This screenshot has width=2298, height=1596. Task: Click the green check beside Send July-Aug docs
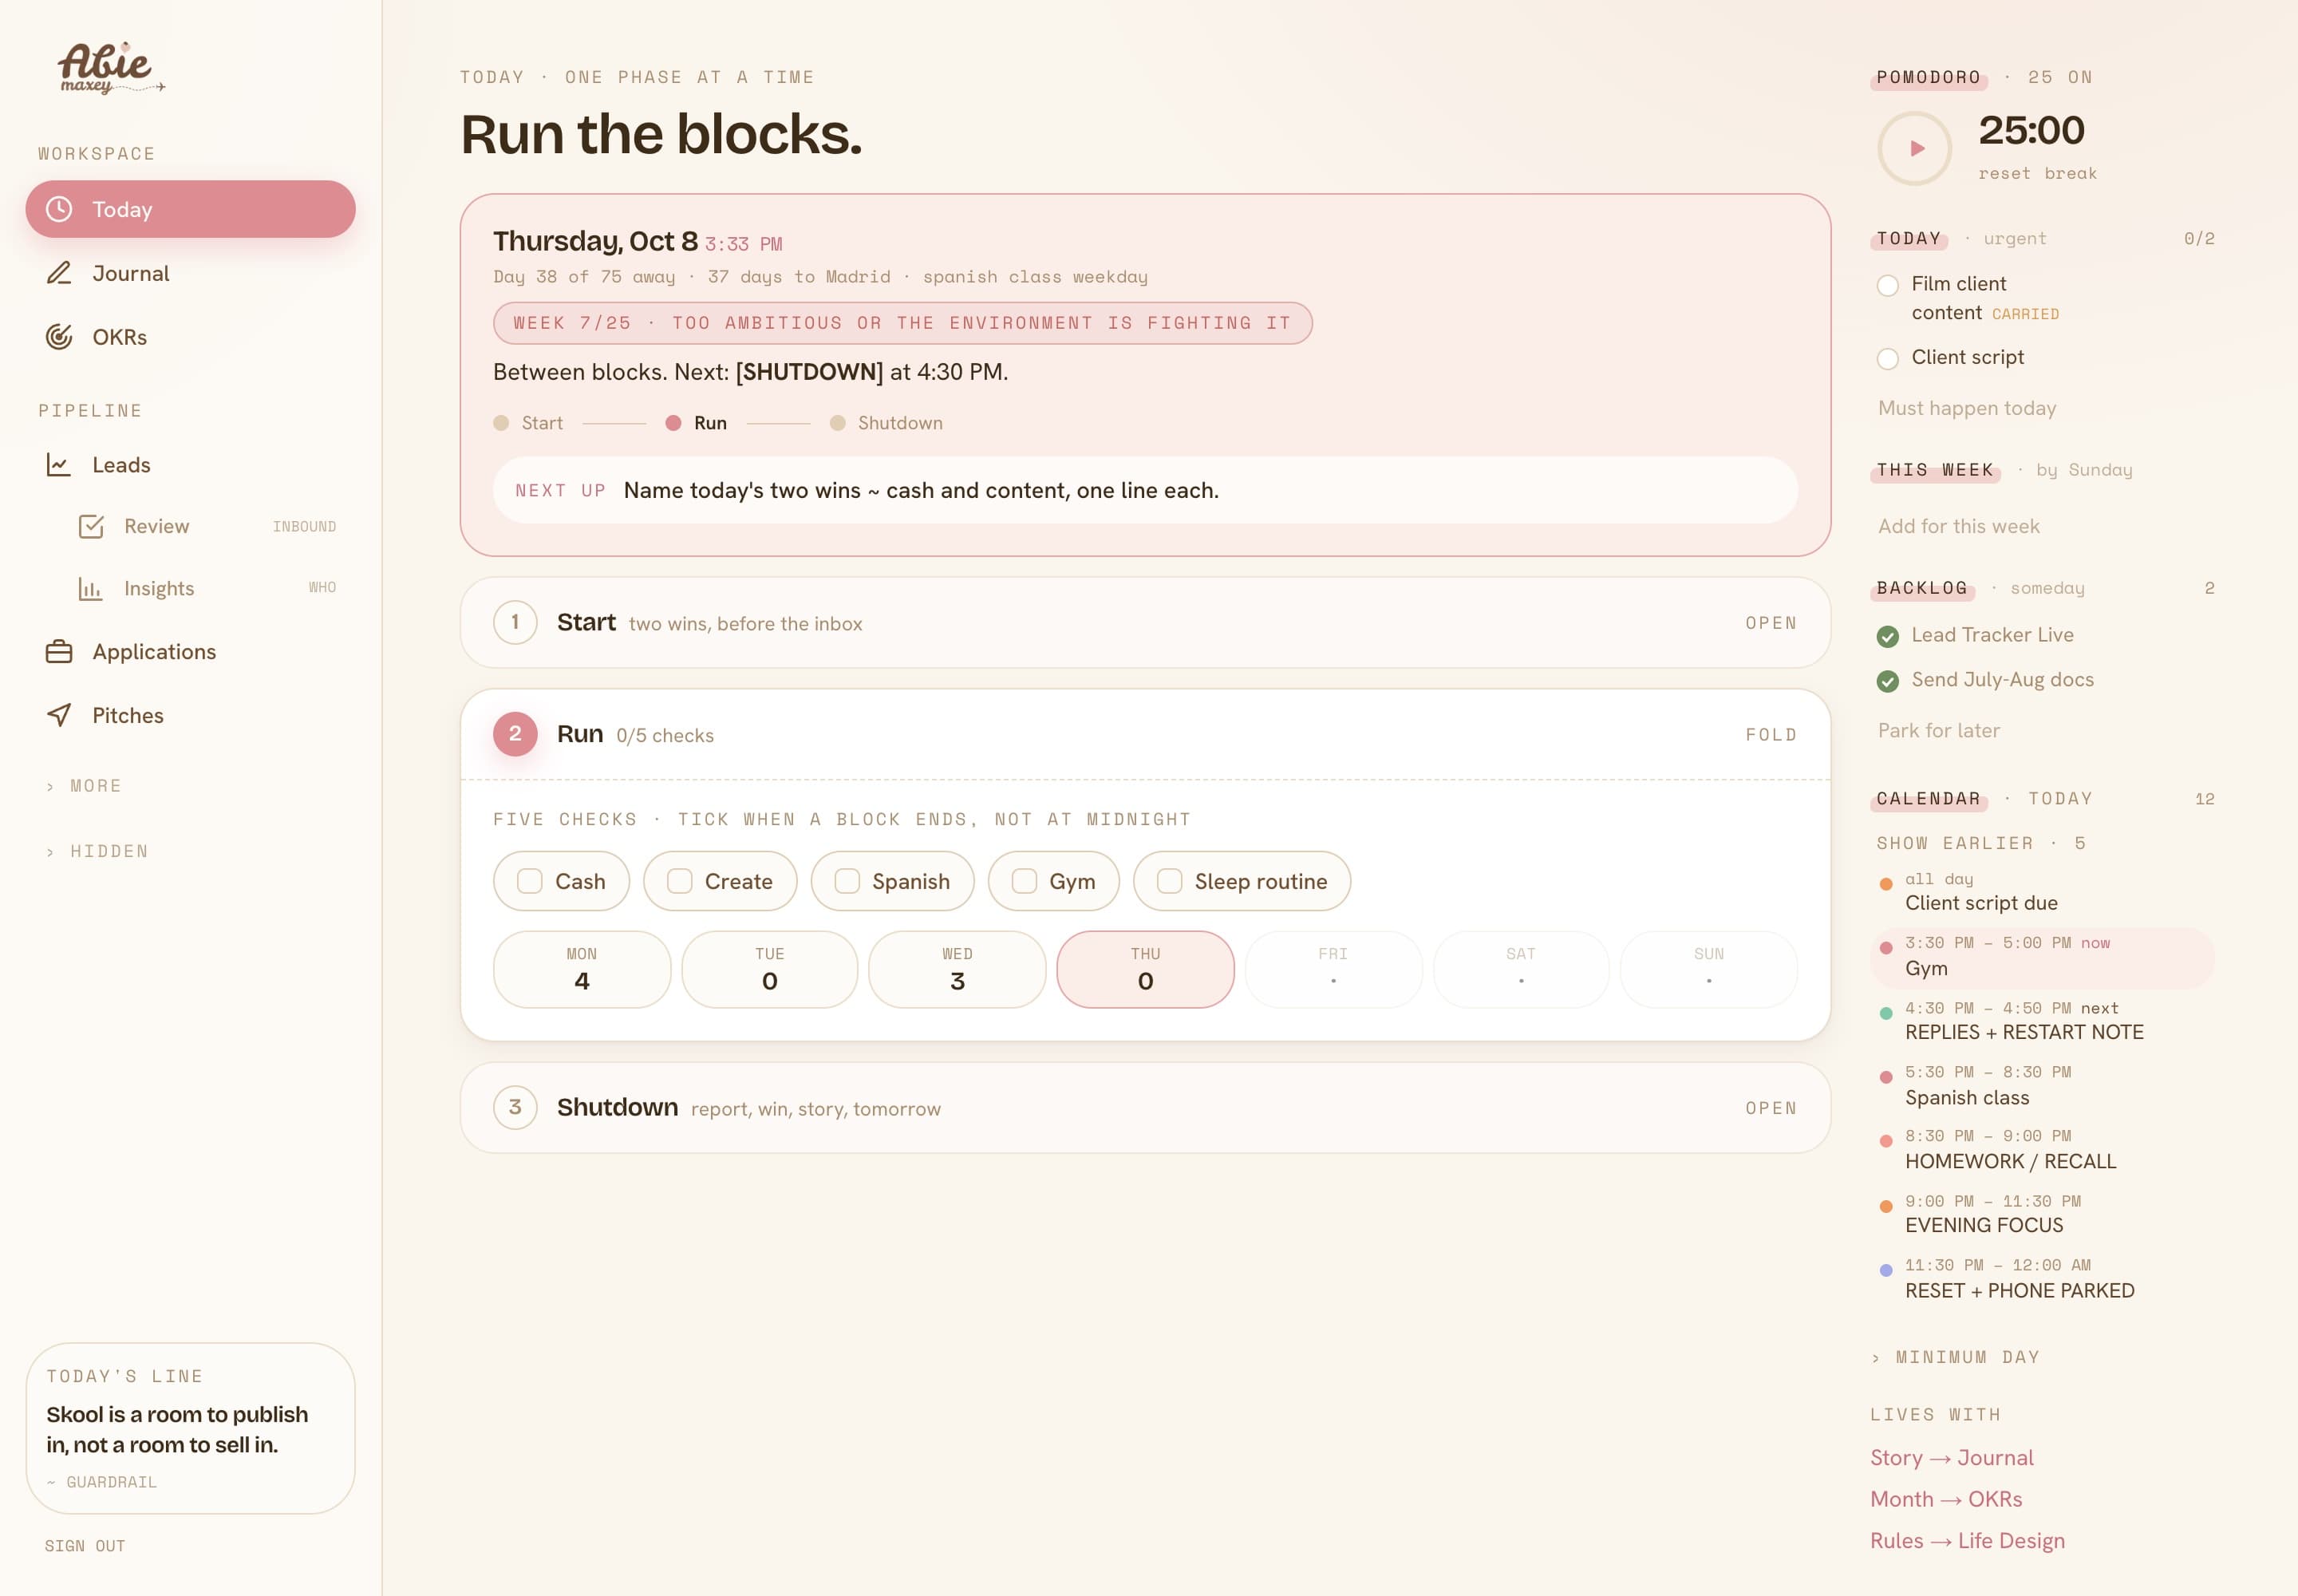coord(1888,681)
